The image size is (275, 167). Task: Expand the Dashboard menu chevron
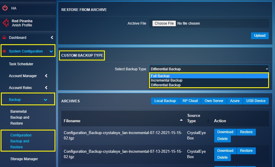[x=52, y=37]
